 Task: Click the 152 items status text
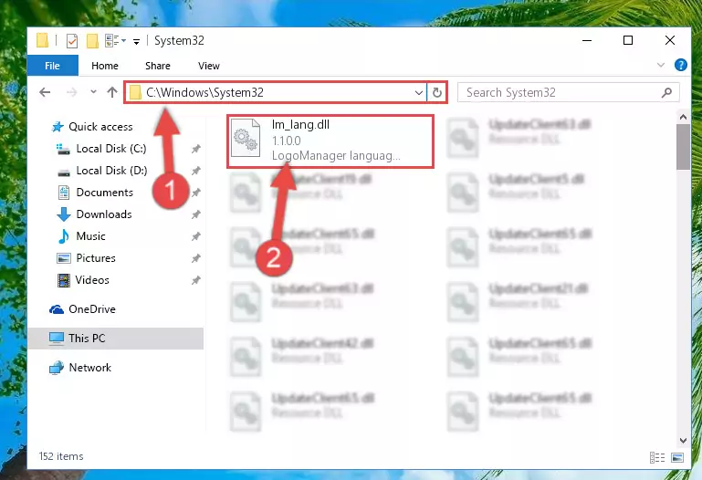tap(61, 456)
